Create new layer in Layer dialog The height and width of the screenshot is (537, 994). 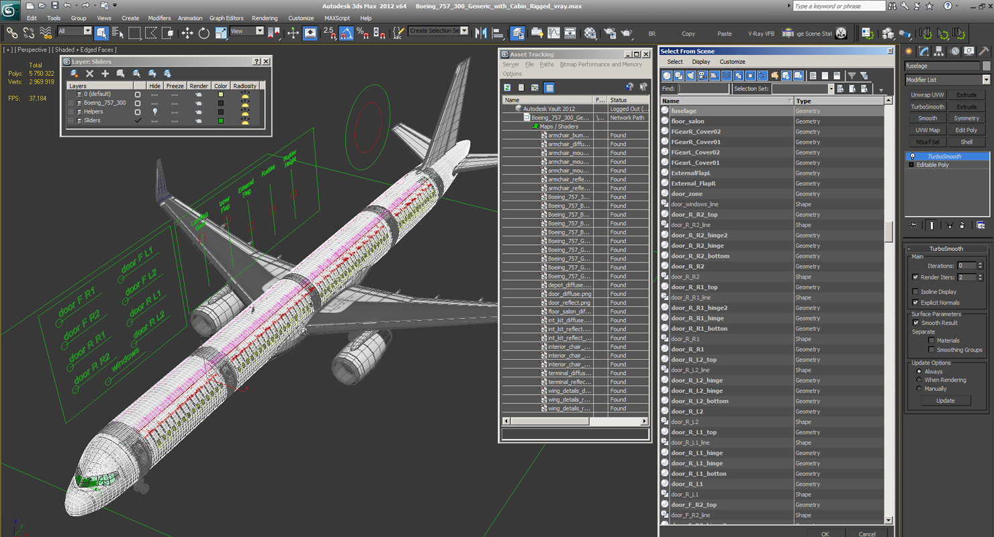coord(74,74)
